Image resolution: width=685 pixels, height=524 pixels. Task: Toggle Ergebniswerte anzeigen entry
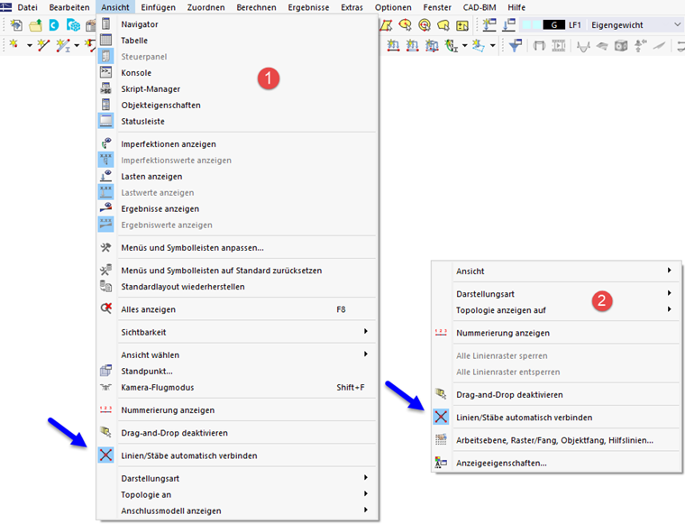[x=236, y=225]
